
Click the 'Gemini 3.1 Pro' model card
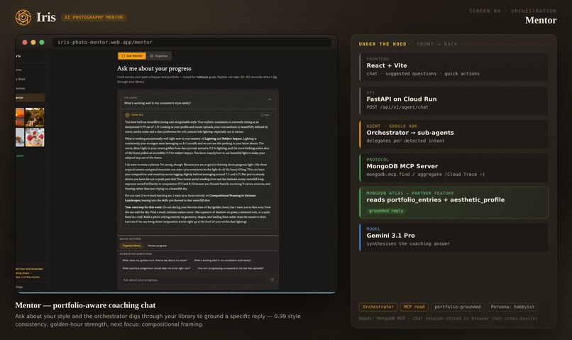pyautogui.click(x=453, y=237)
